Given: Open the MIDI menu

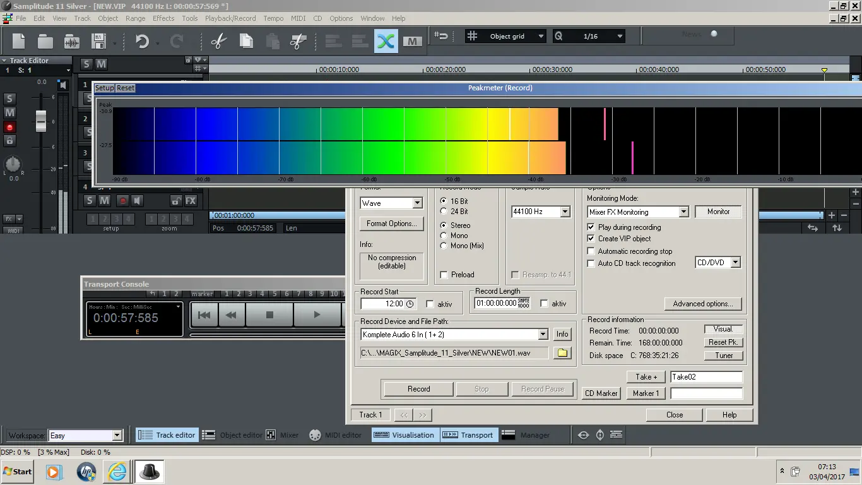Looking at the screenshot, I should coord(298,18).
